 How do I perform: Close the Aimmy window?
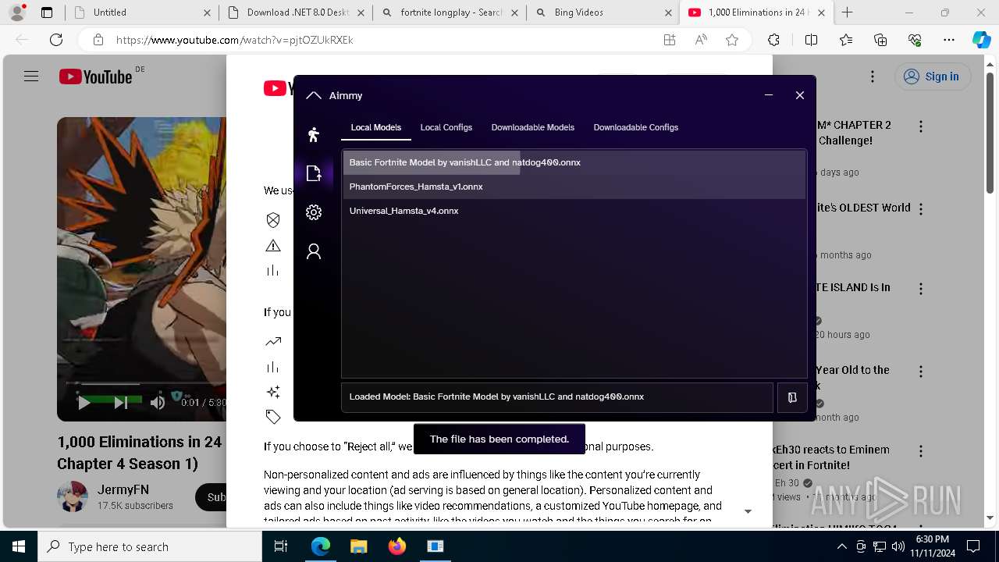800,95
